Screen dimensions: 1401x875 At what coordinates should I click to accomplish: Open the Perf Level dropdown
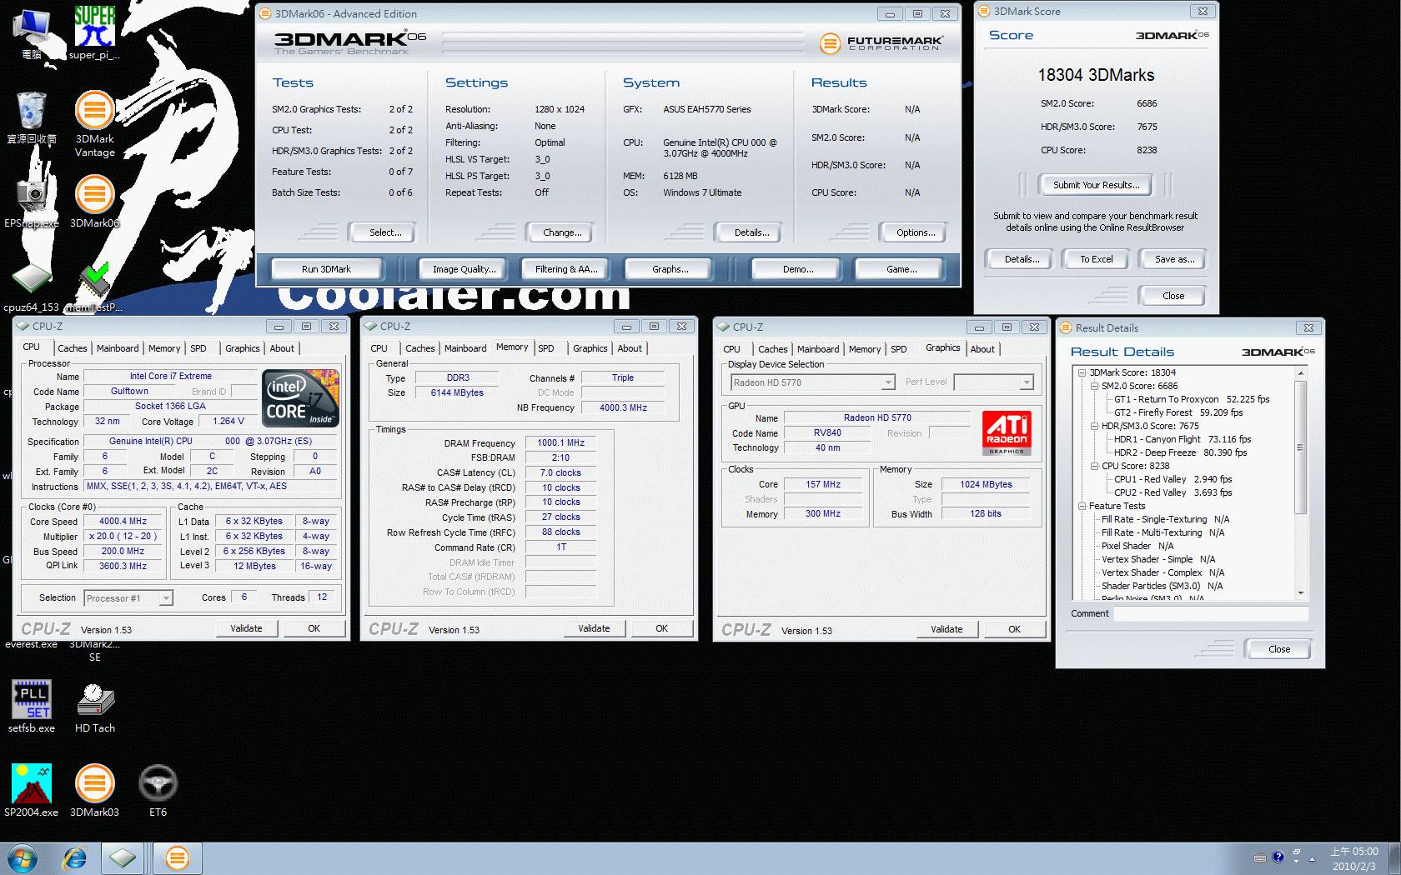click(x=994, y=382)
